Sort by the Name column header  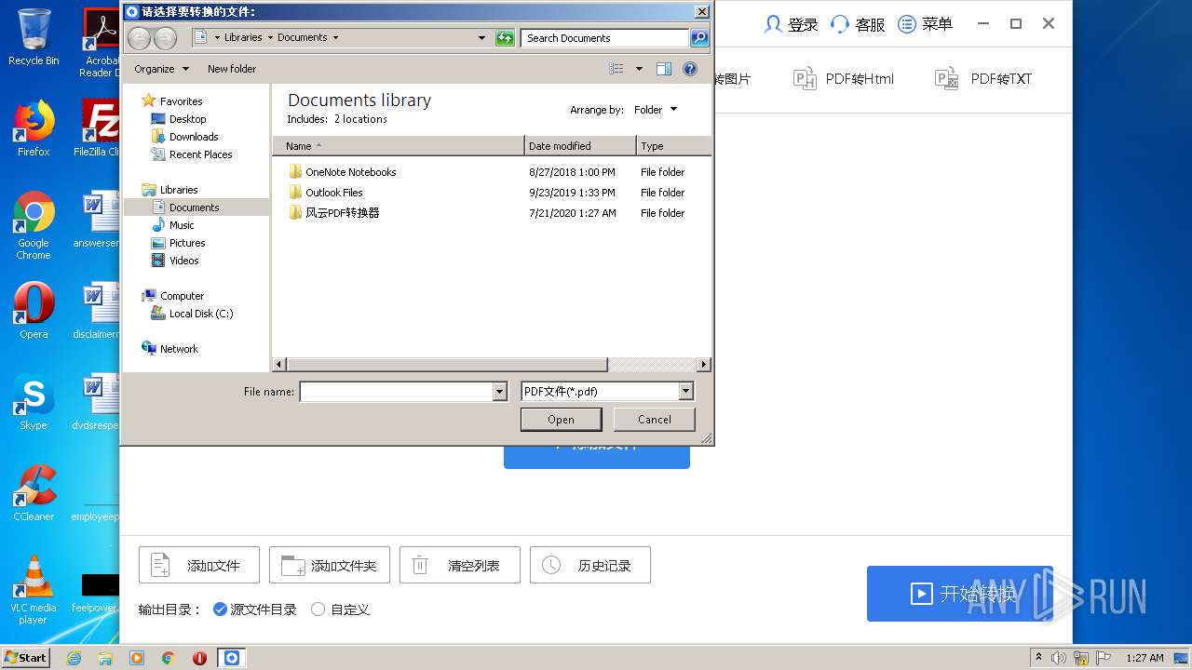click(399, 146)
